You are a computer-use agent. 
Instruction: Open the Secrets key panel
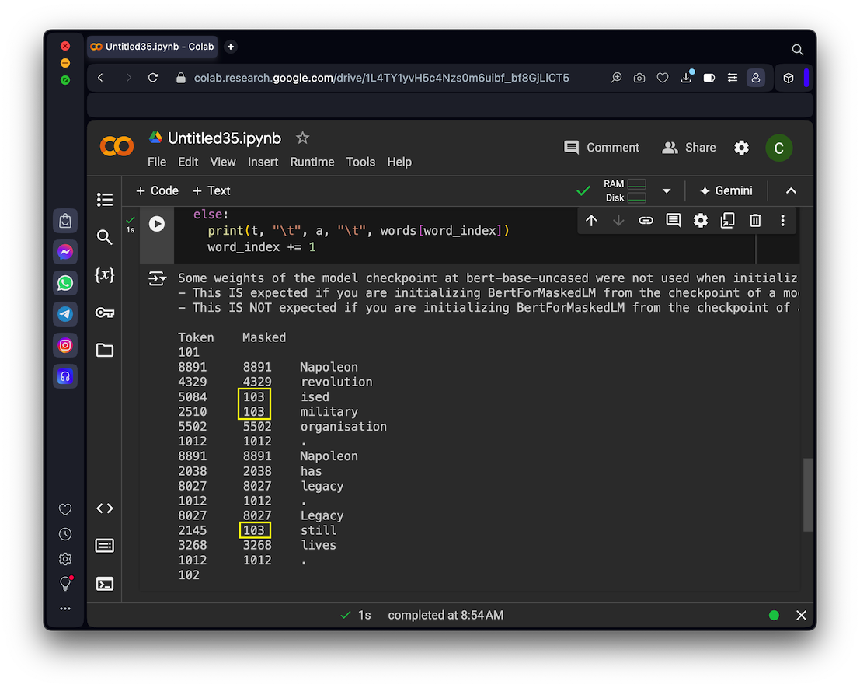105,313
